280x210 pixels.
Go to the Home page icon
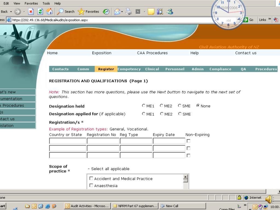[49, 11]
